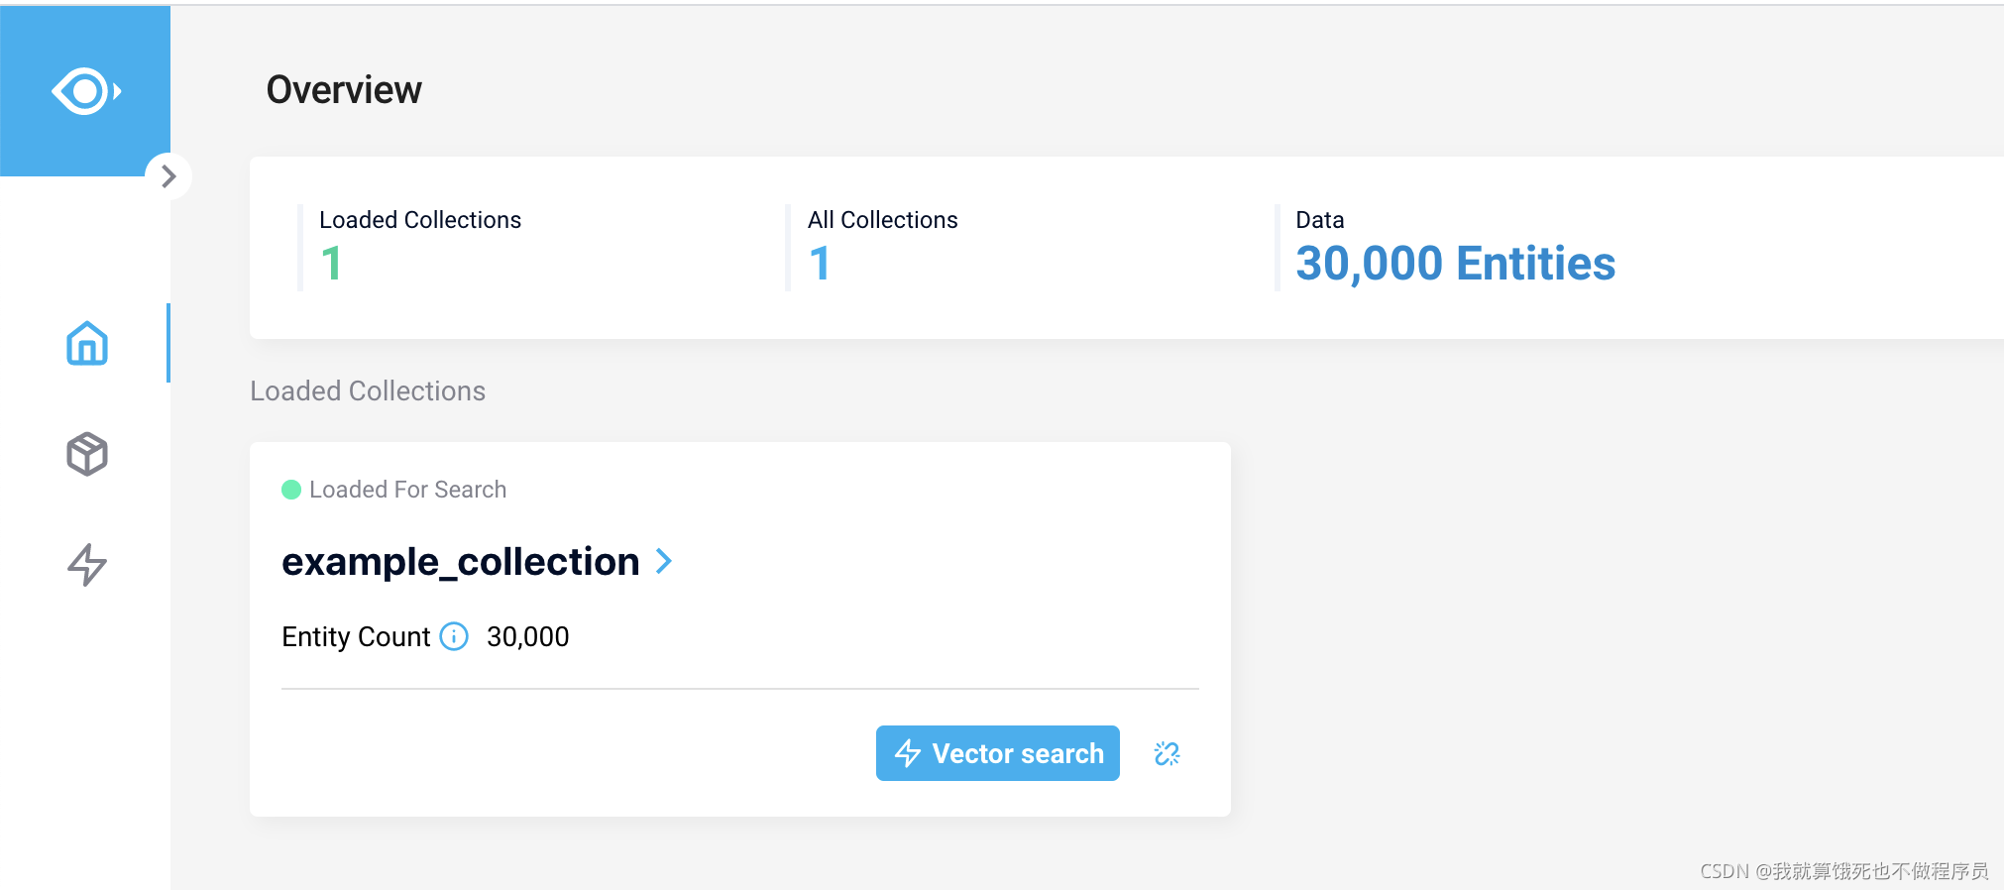
Task: Click the Overview page title
Action: point(344,90)
